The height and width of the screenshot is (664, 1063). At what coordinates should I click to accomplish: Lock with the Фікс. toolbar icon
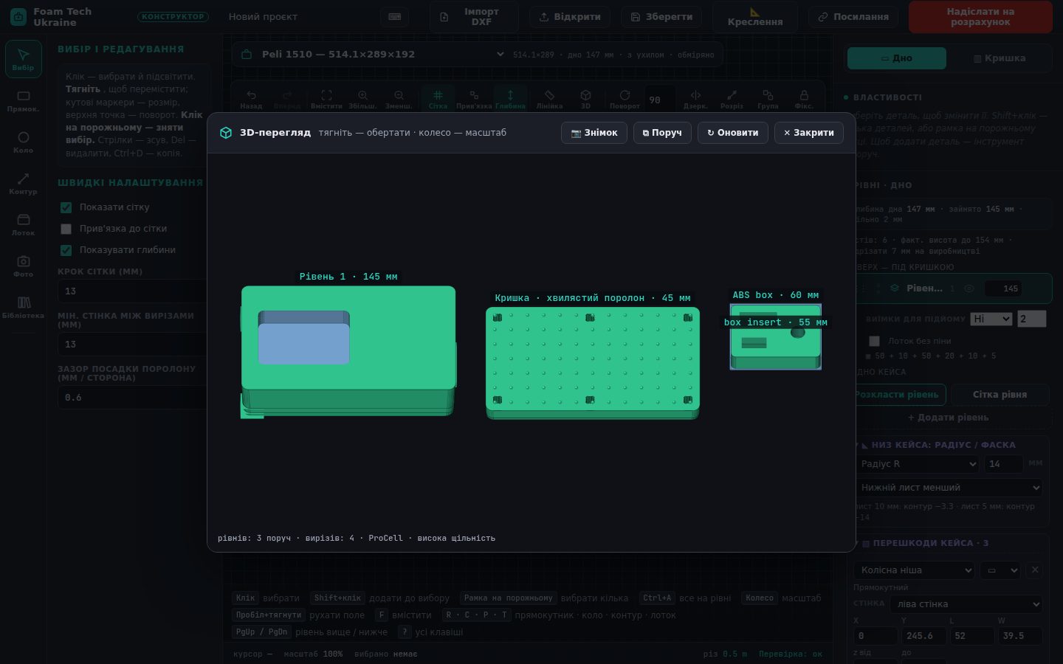coord(804,99)
